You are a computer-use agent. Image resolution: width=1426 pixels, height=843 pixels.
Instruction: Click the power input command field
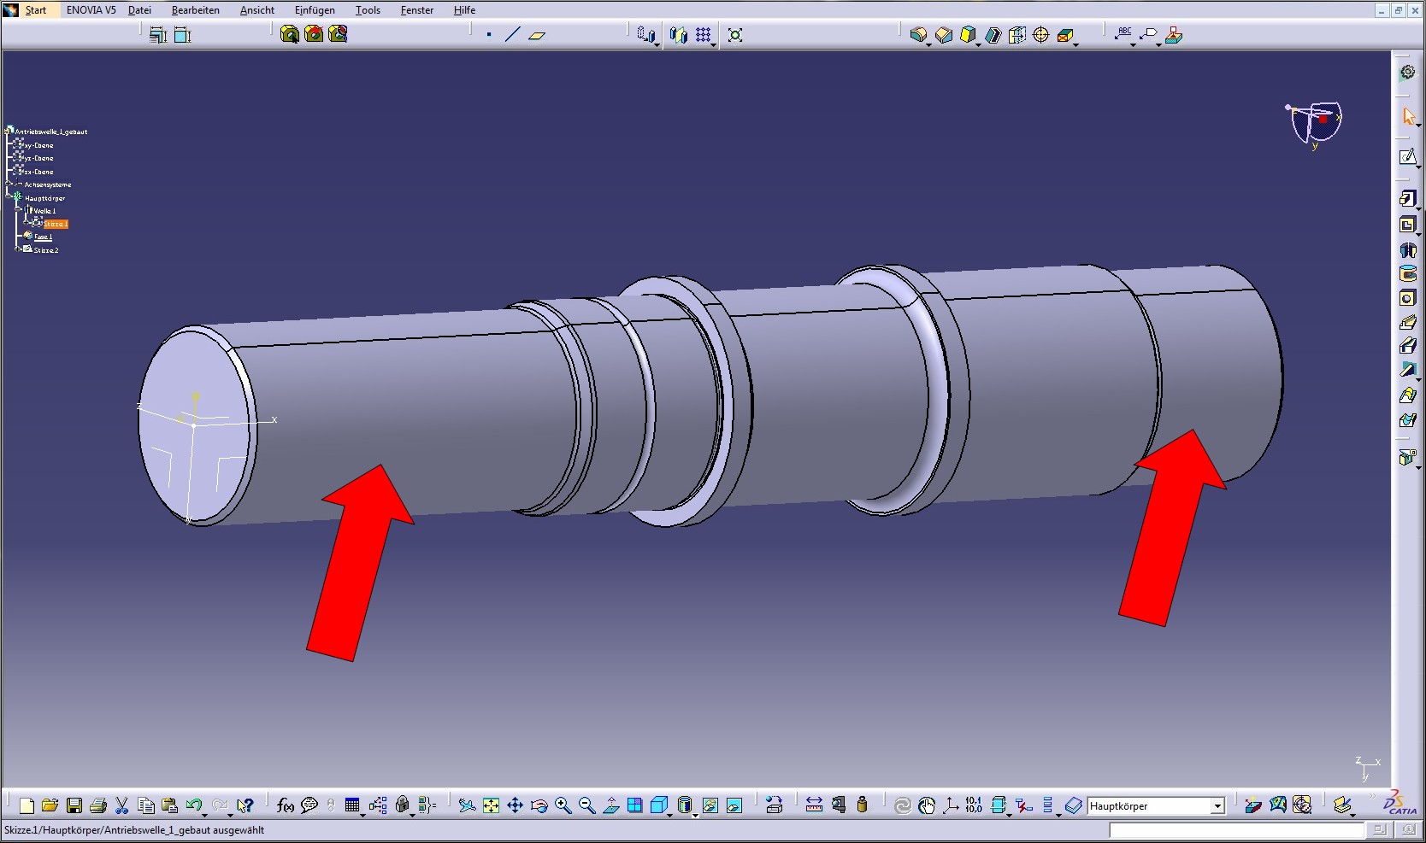point(1236,830)
